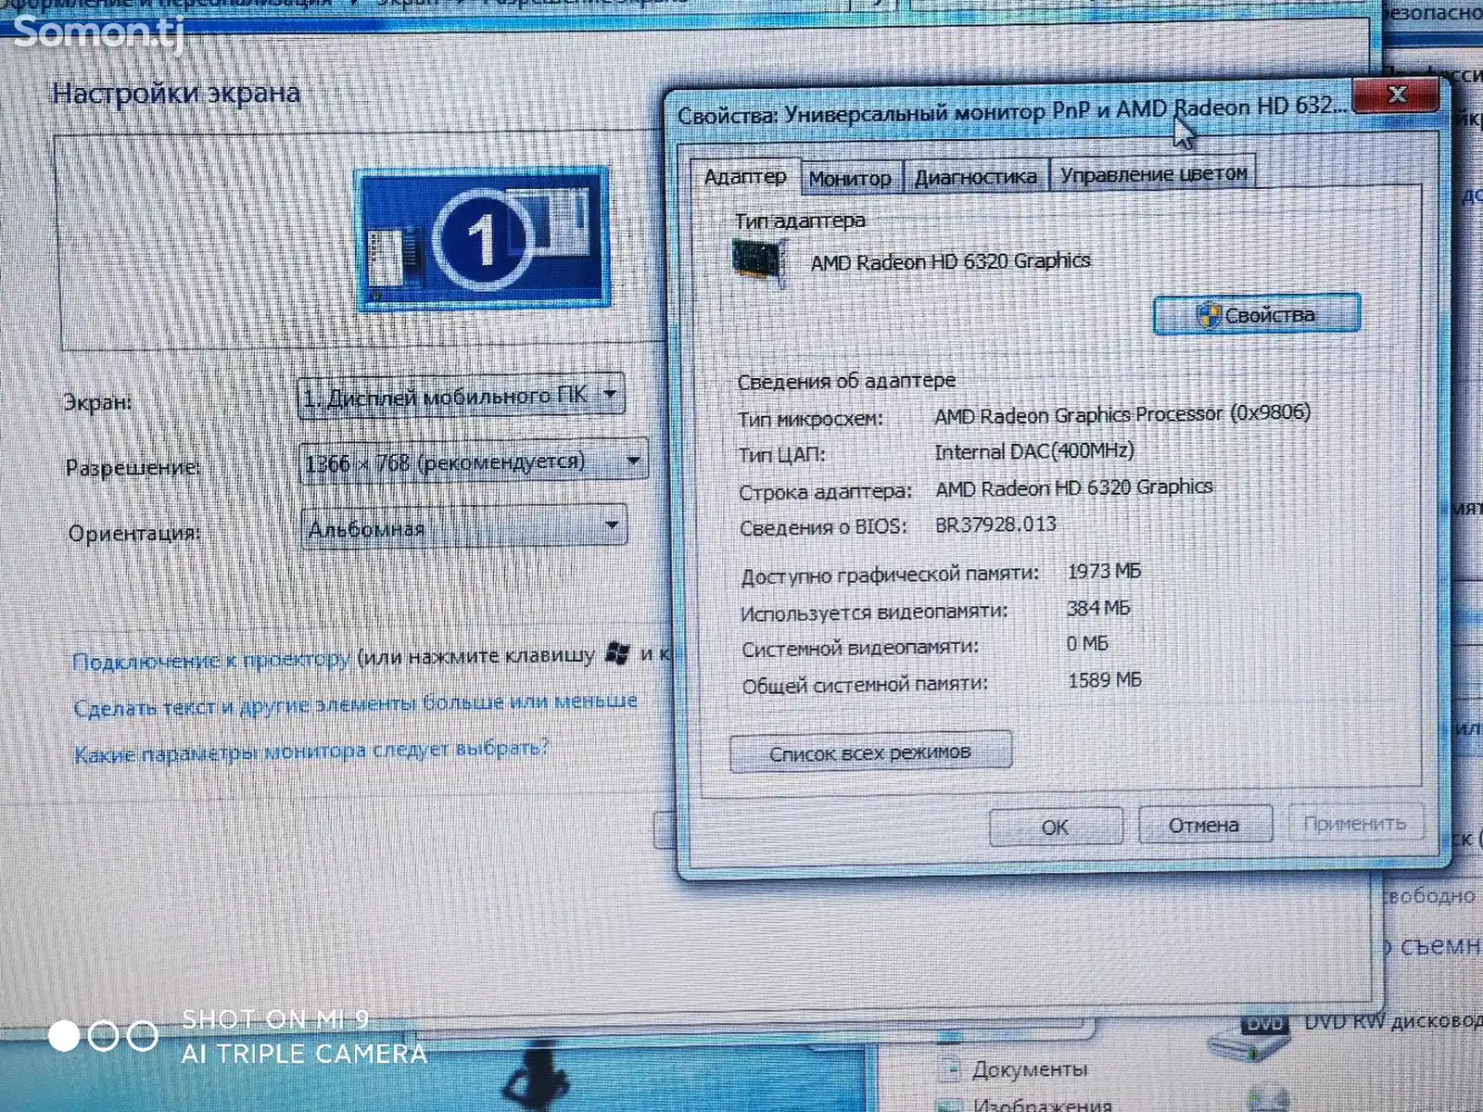This screenshot has height=1112, width=1483.
Task: Open Какие параметры монитора следует выбрать link
Action: click(x=311, y=752)
